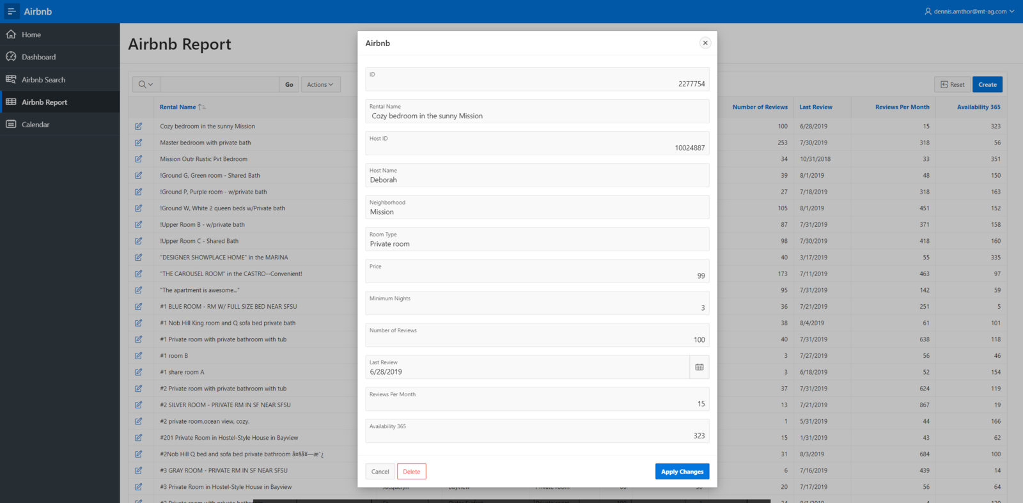
Task: Click edit pencil icon for Master bedroom with private bath
Action: [x=138, y=143]
